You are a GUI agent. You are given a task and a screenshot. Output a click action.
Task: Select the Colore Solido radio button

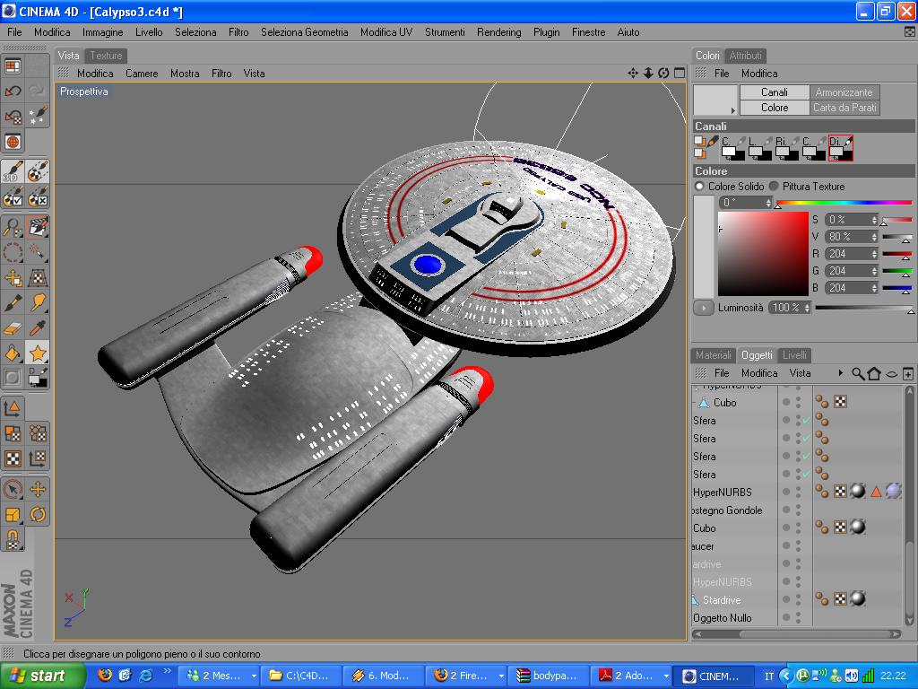pos(699,187)
